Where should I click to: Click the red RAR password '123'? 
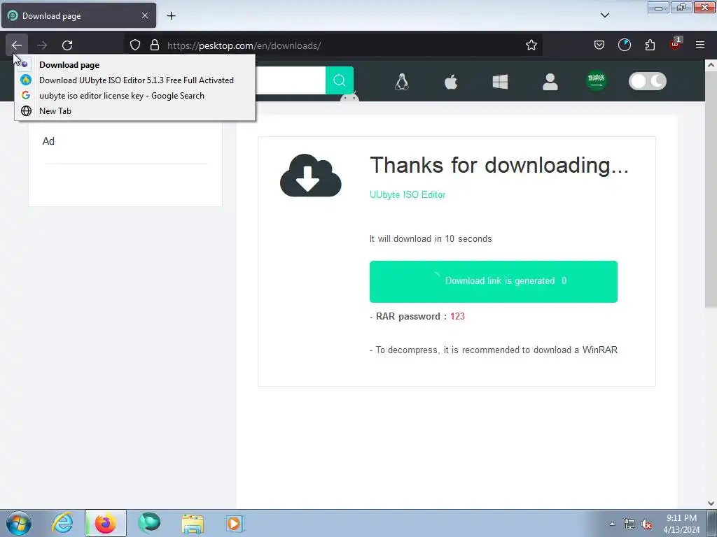pos(457,316)
